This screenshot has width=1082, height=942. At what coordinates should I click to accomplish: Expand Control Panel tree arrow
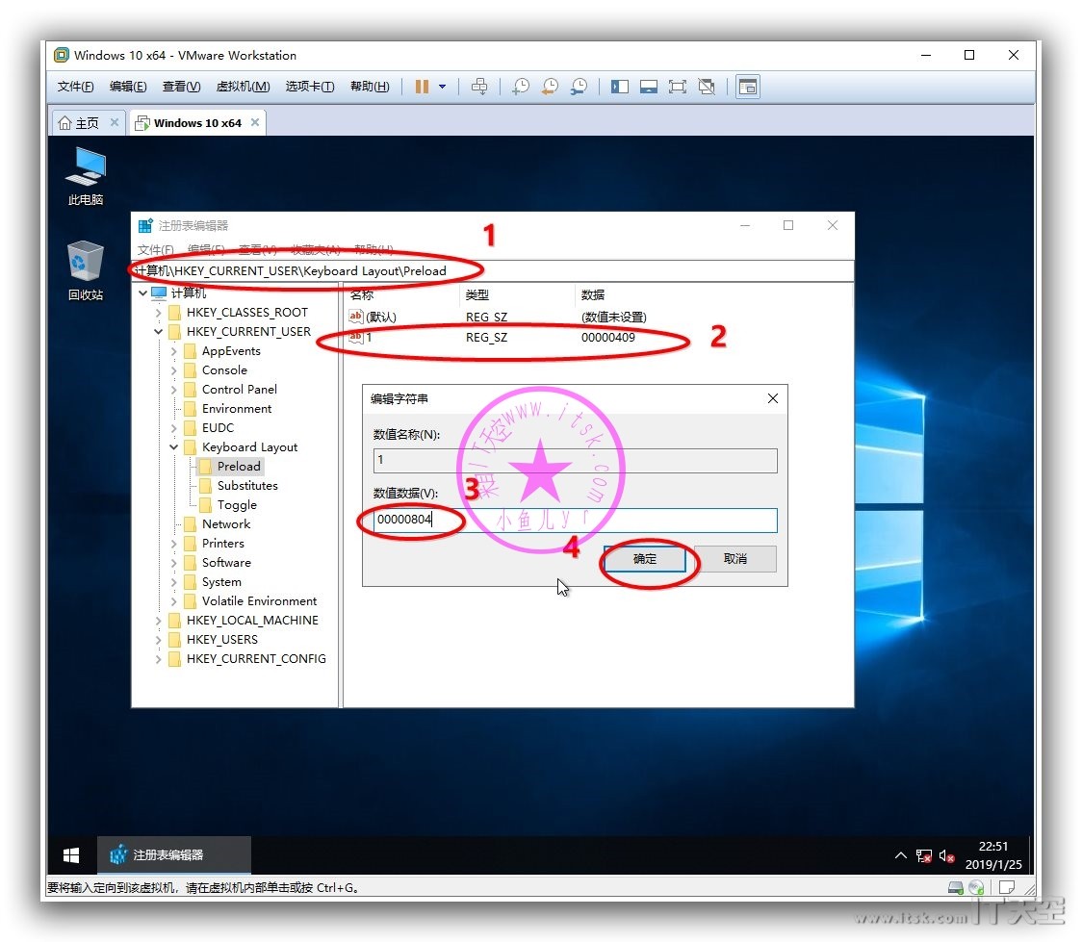pos(173,390)
